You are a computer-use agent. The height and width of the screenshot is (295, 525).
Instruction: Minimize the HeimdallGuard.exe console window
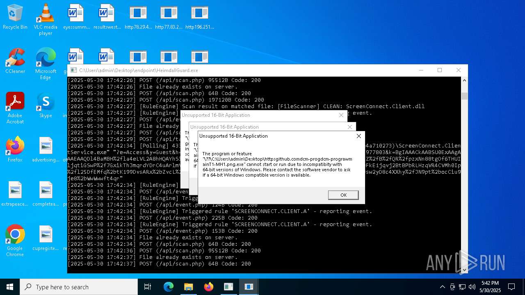421,70
